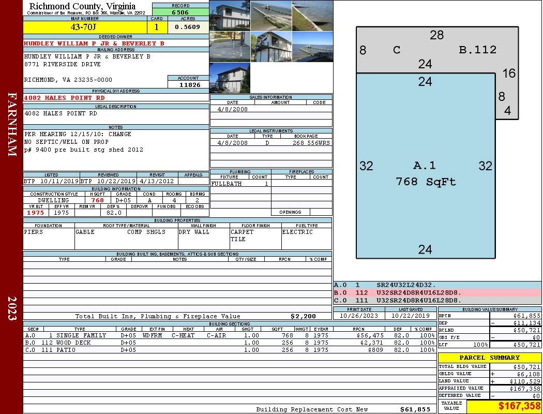Open the pier photo thumbnail in top row
Screen dimensions: 543x414
pyautogui.click(x=271, y=16)
